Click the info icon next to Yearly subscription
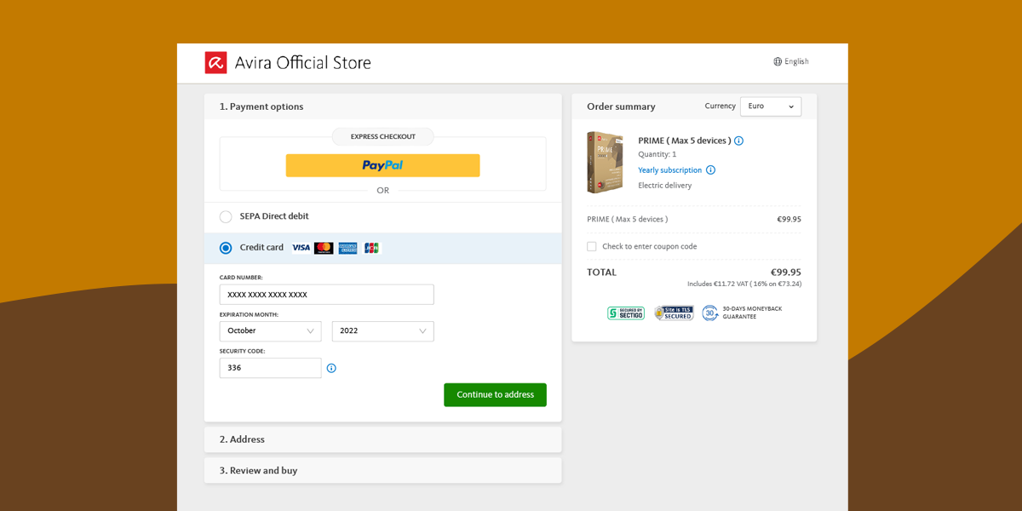 [711, 169]
